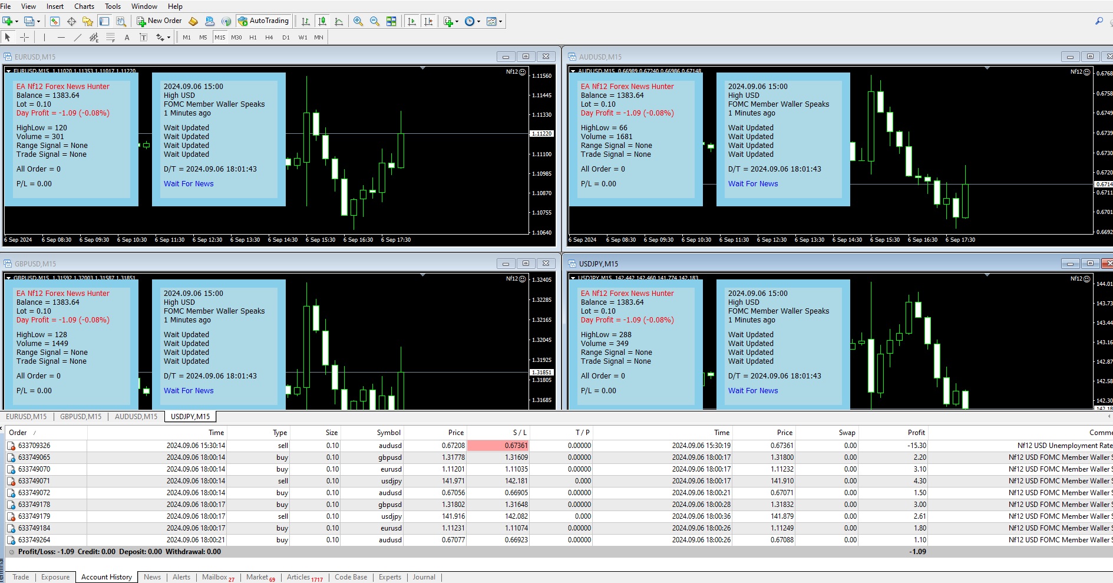1113x583 pixels.
Task: Toggle the Navigator star-folder icon
Action: (88, 21)
